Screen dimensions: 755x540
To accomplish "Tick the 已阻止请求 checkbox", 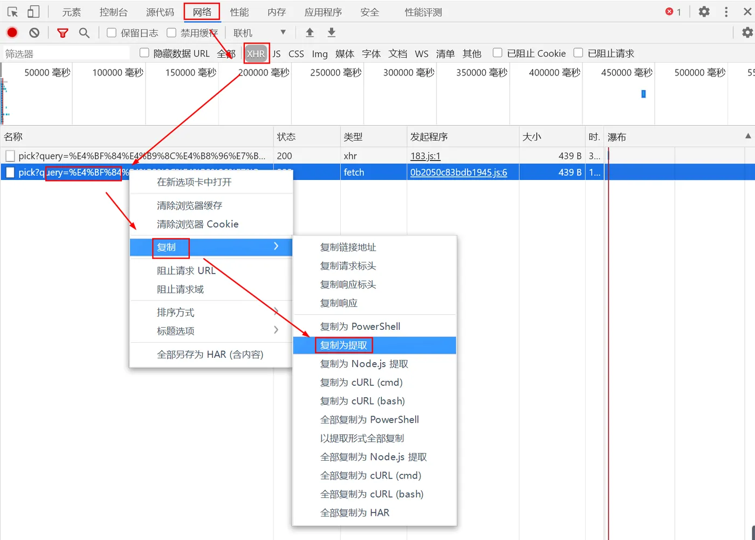I will click(x=578, y=53).
